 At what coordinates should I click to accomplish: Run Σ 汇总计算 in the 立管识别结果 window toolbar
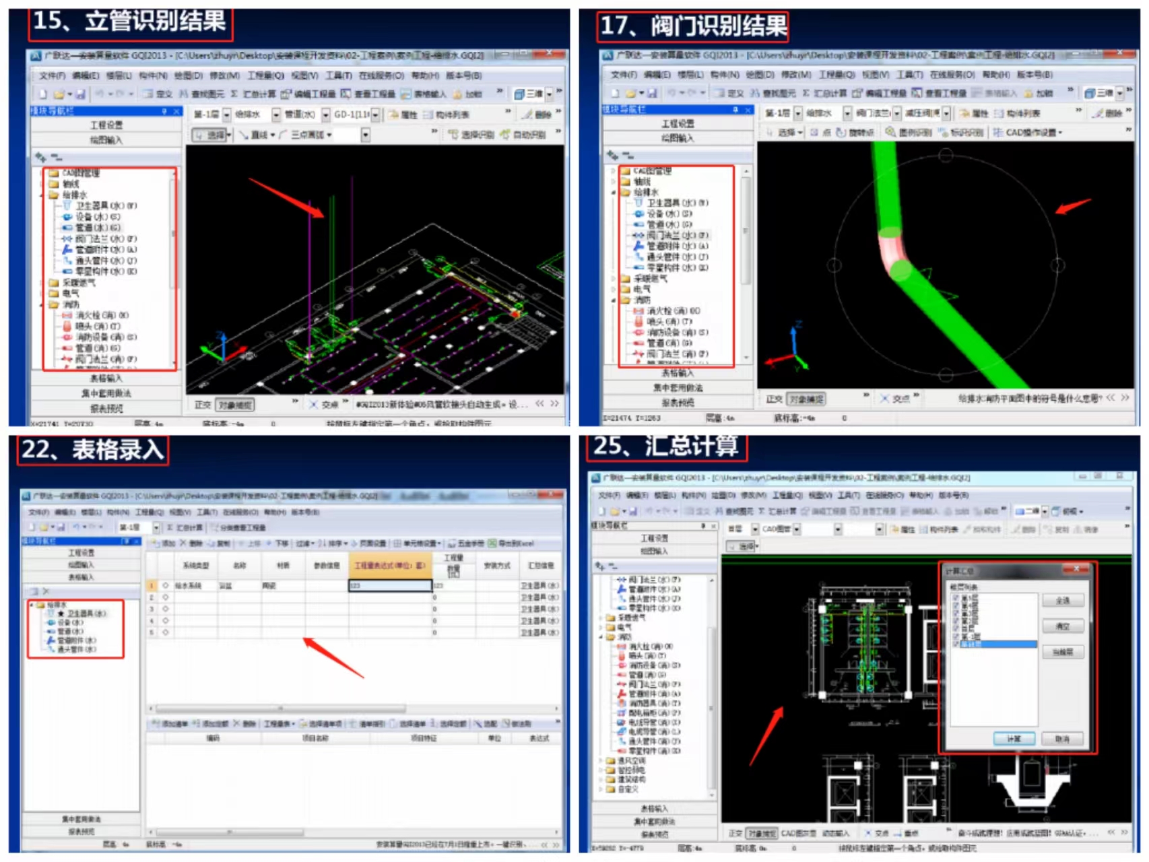[253, 94]
